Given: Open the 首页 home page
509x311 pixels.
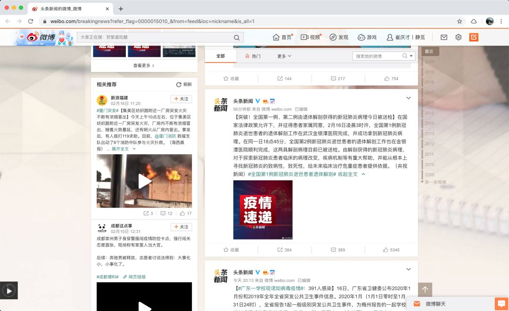Looking at the screenshot, I should pos(282,37).
